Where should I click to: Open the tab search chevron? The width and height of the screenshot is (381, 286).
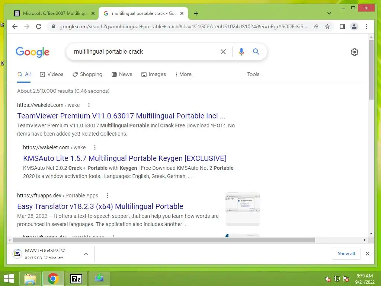(x=329, y=13)
